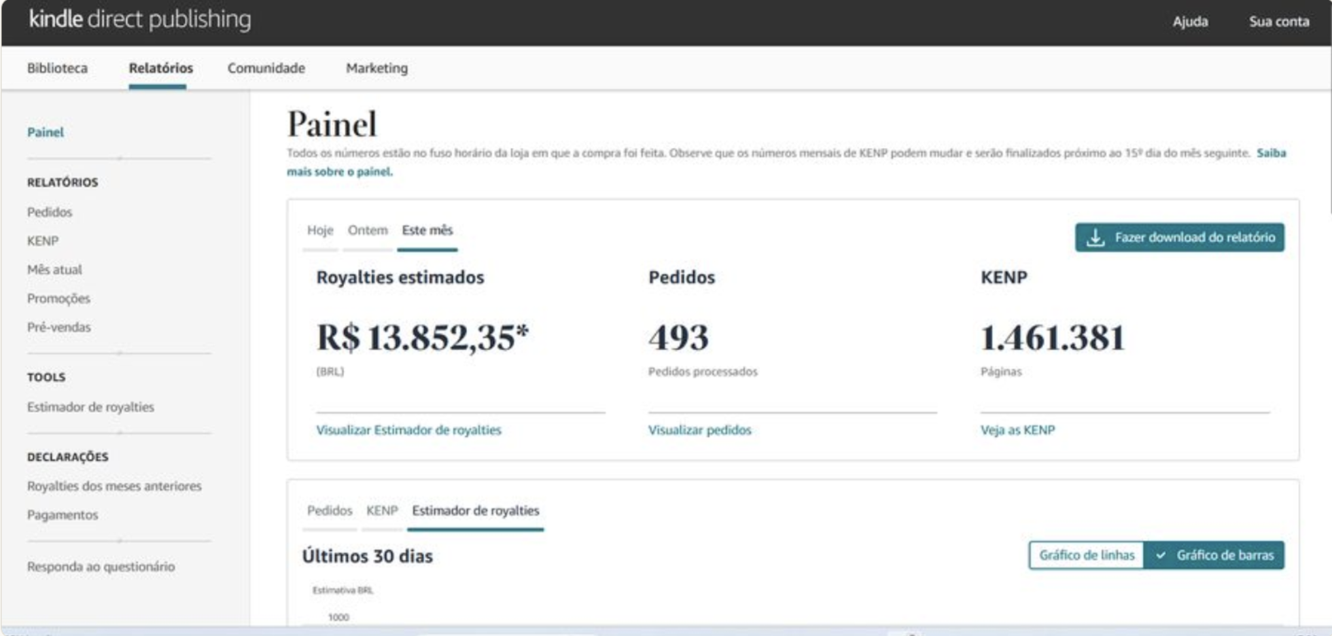Open the Pedidos report in sidebar

coord(50,212)
